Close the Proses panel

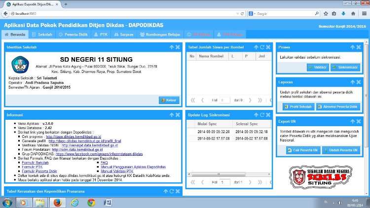360,47
